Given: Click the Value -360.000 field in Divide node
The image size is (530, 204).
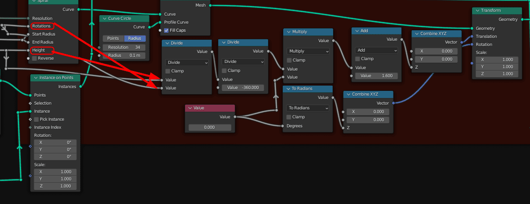Looking at the screenshot, I should coord(242,88).
